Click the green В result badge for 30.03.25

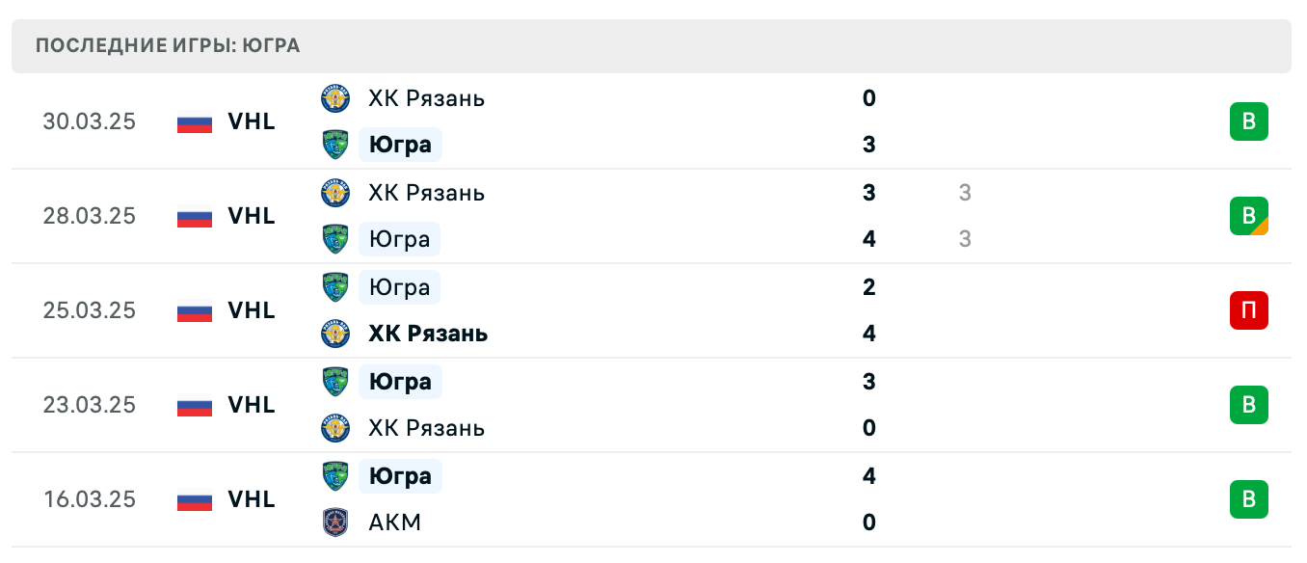[1248, 121]
